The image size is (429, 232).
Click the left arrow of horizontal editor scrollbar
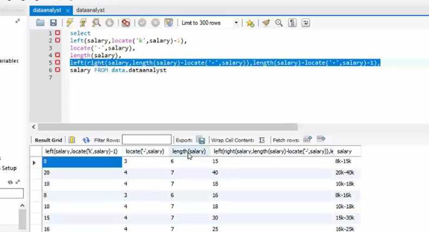pyautogui.click(x=33, y=127)
